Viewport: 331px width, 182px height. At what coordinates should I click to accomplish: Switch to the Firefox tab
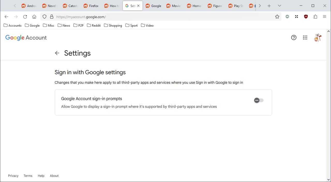pos(91,6)
